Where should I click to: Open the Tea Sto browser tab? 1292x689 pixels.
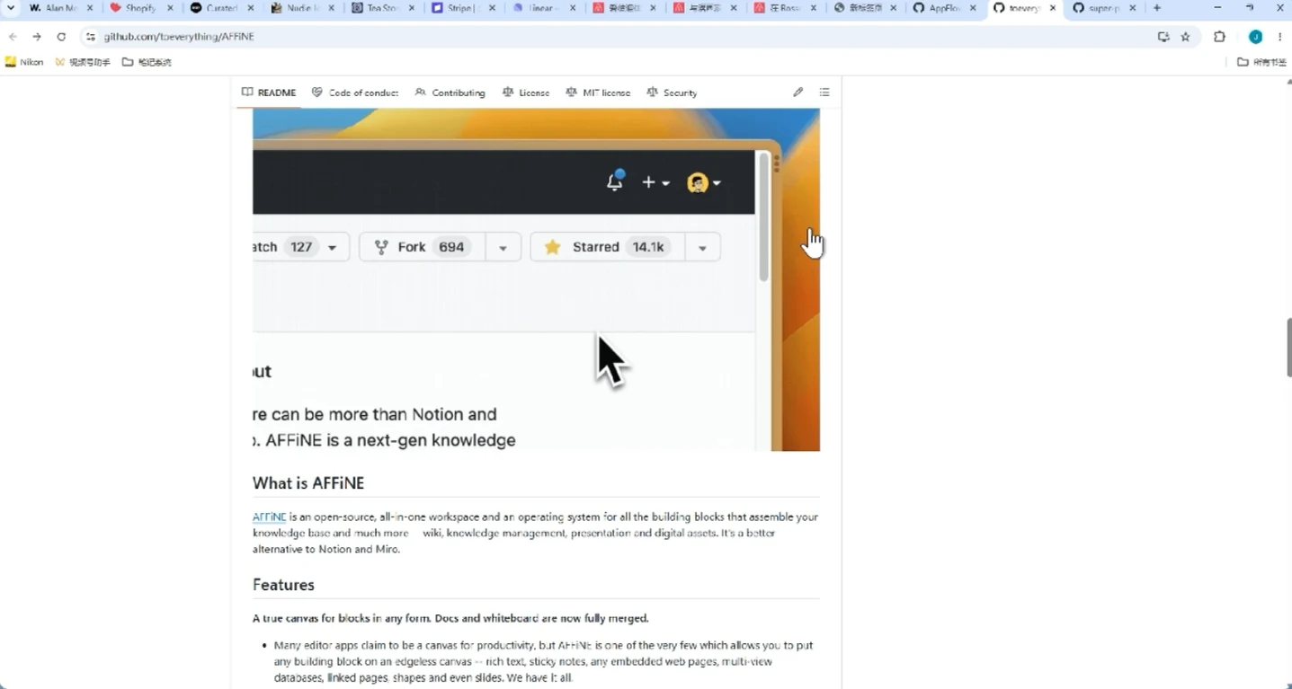[x=378, y=8]
